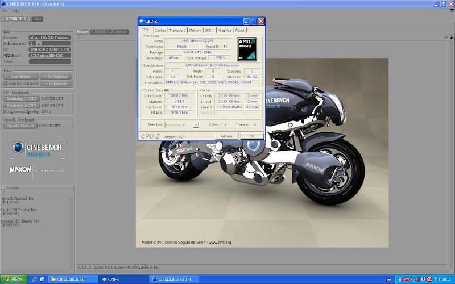Click the Package value Socket AM2+ (940)
The height and width of the screenshot is (284, 455).
pos(197,52)
